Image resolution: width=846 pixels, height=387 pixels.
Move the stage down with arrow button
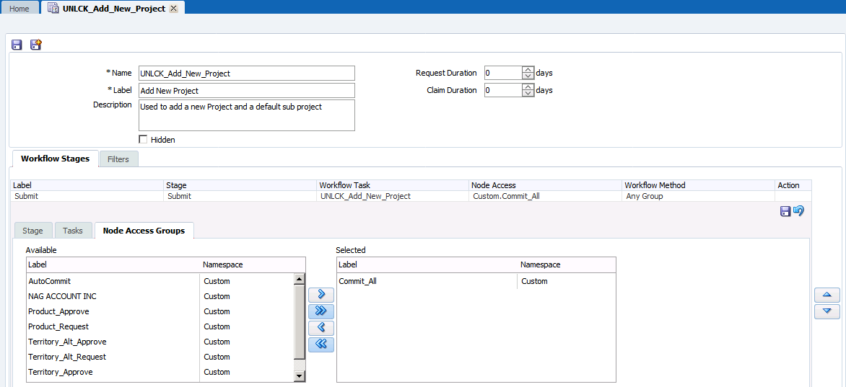click(x=827, y=311)
